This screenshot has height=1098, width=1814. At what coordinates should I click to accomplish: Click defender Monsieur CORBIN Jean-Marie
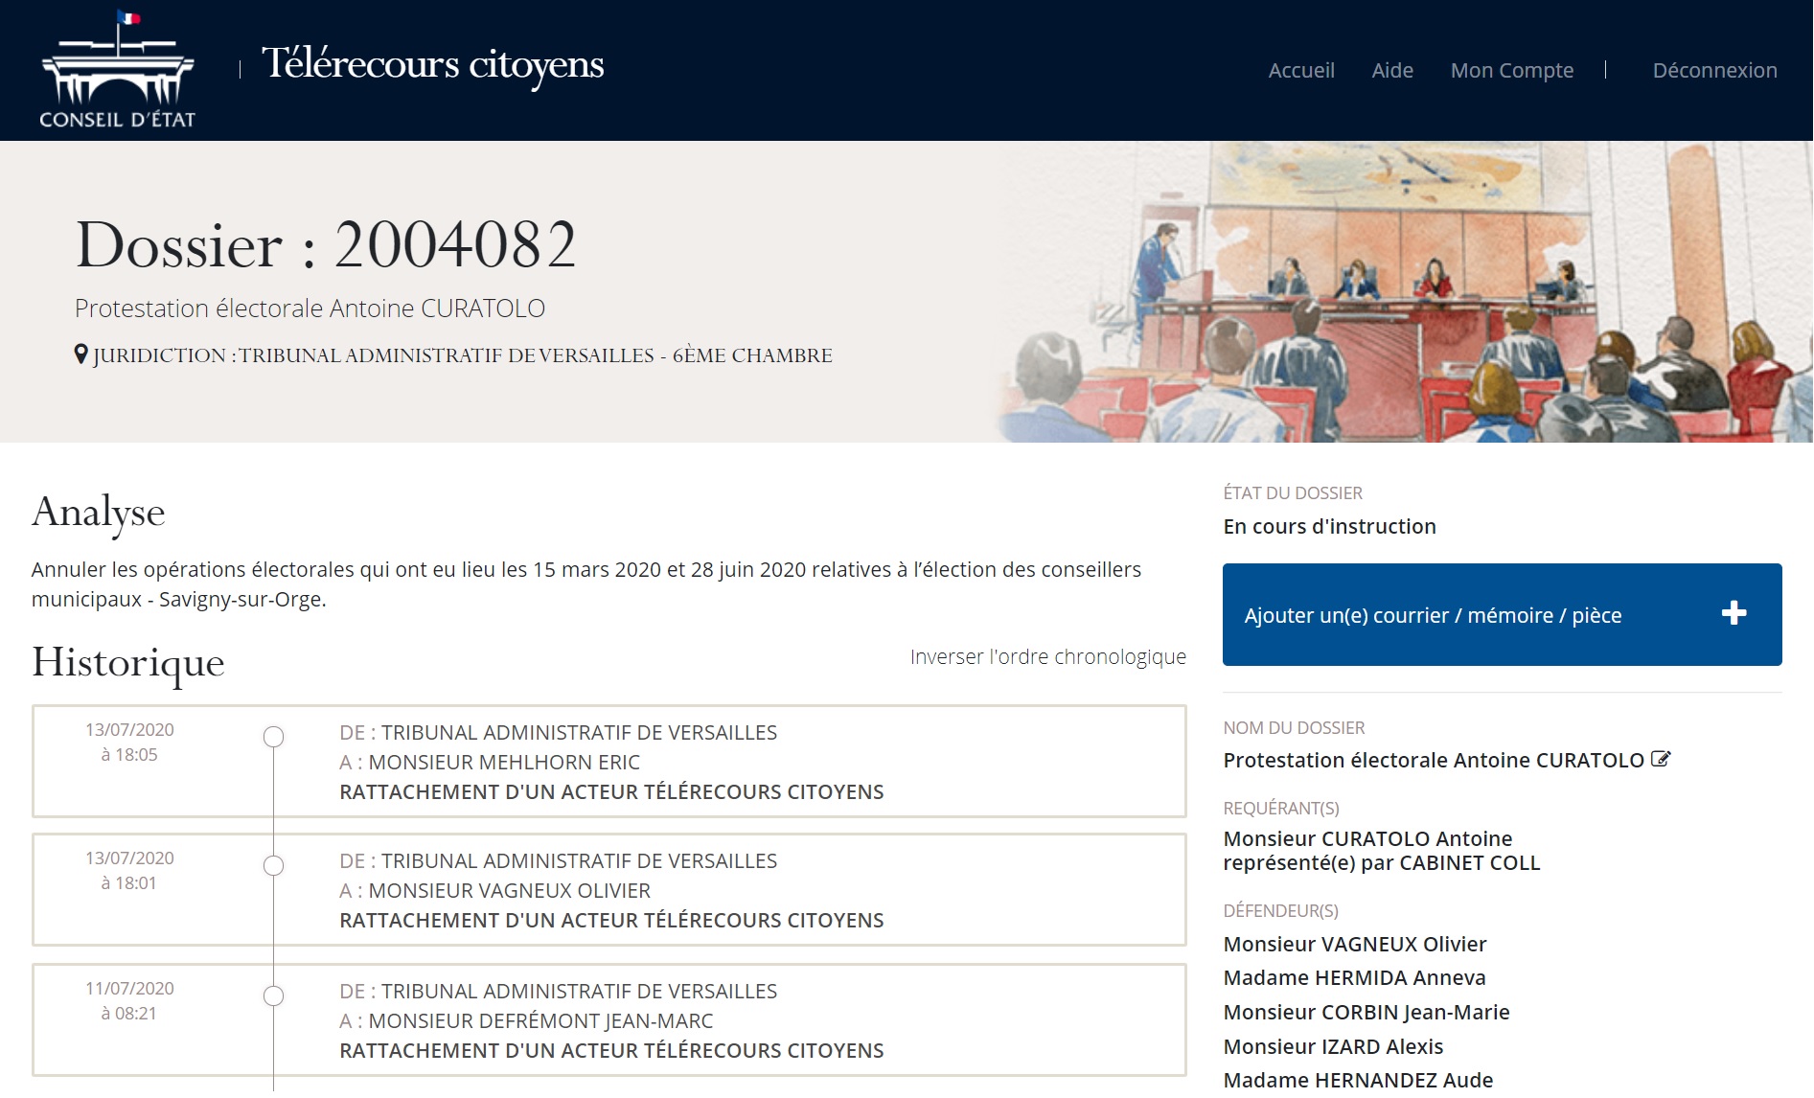tap(1366, 1013)
